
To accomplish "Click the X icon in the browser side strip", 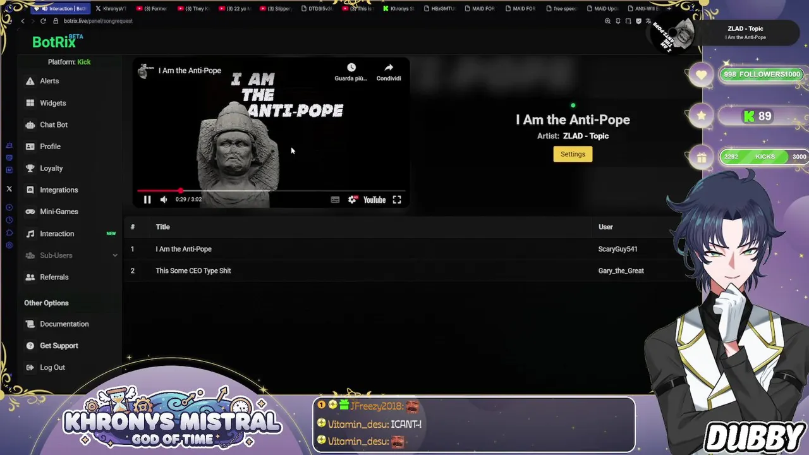I will tap(9, 189).
